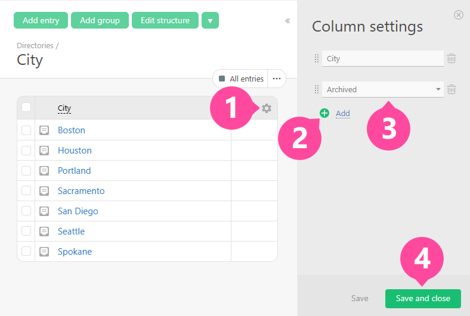Click the green plus Add icon
The width and height of the screenshot is (470, 316).
point(324,113)
